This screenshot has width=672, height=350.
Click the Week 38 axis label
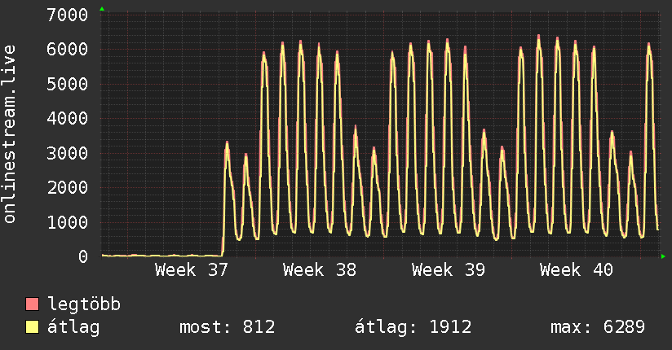point(320,270)
